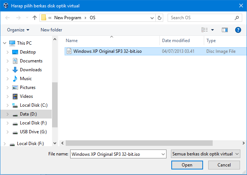Open recent locations dropdown arrow
This screenshot has height=175, width=247.
(x=27, y=18)
